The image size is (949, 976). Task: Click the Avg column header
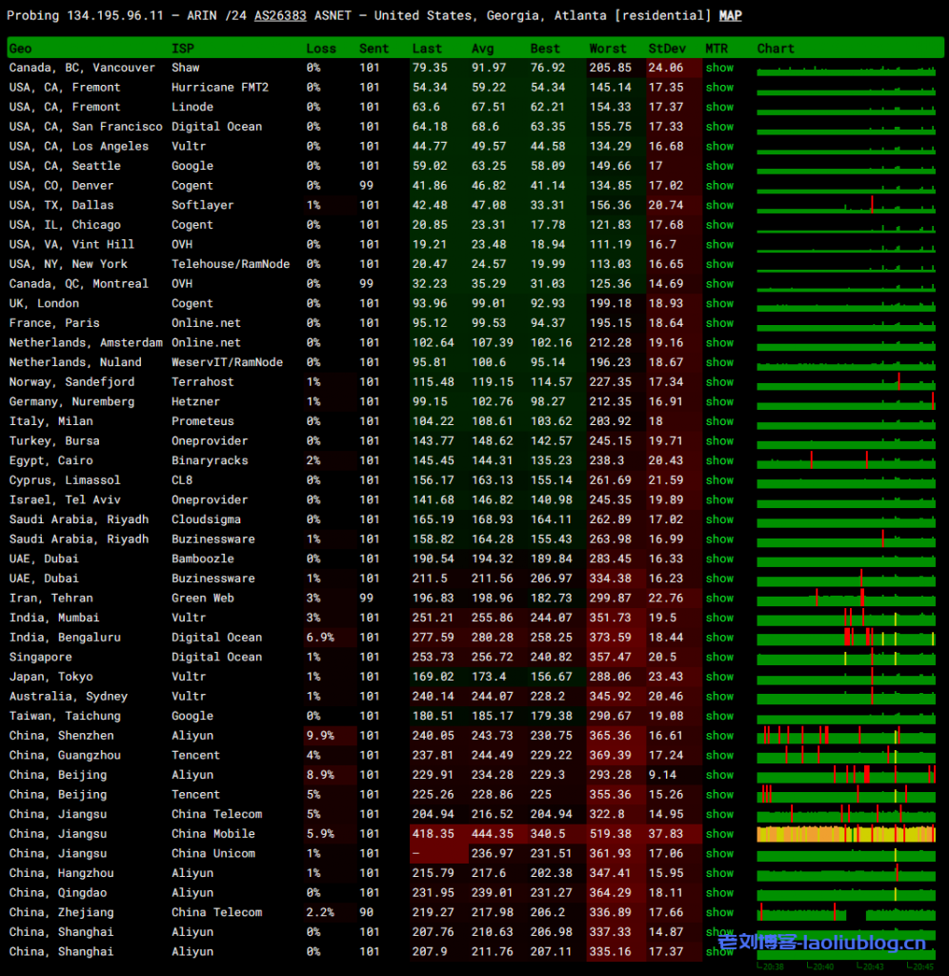pos(482,49)
